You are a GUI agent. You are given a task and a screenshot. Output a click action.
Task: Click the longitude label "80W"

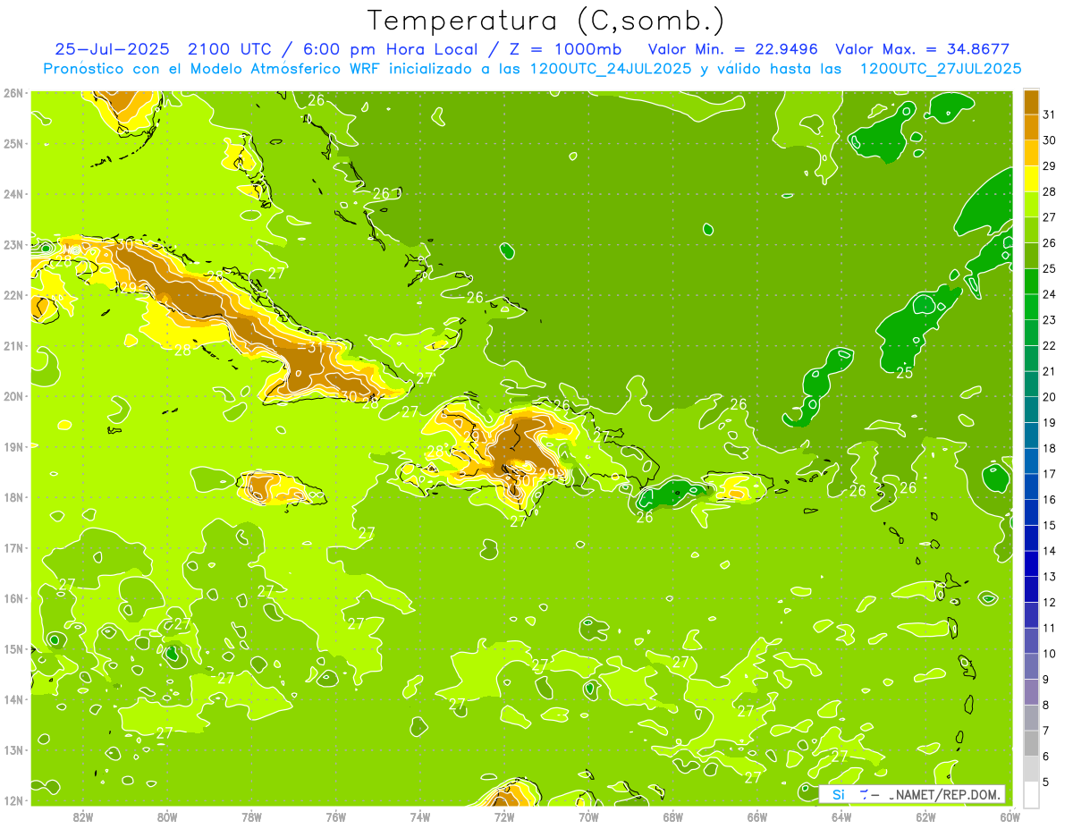click(x=167, y=816)
